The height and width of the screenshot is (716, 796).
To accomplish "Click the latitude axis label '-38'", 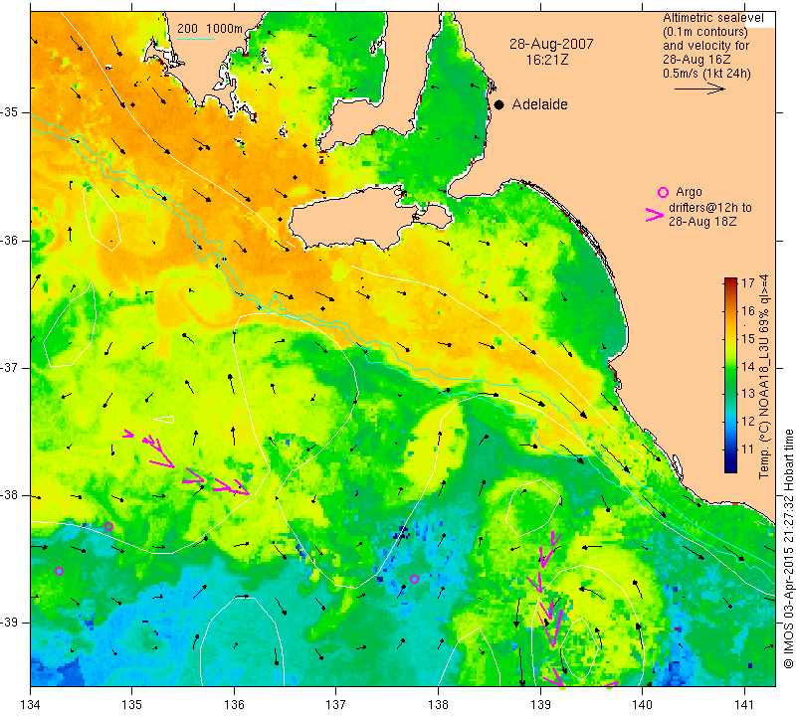I will point(9,495).
